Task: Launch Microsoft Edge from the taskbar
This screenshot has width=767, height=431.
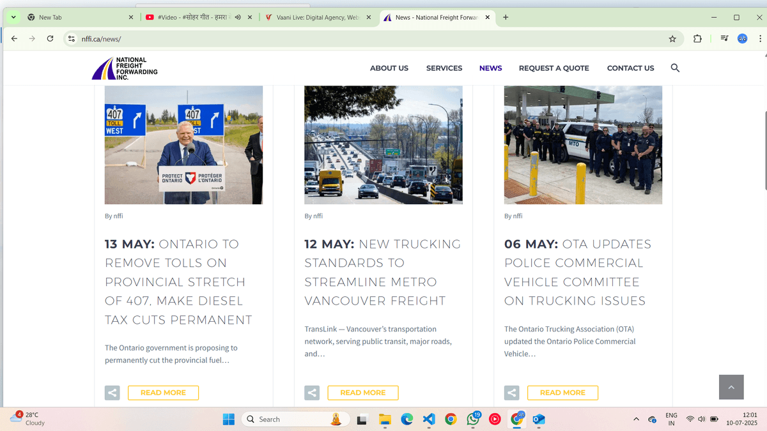Action: click(x=407, y=420)
